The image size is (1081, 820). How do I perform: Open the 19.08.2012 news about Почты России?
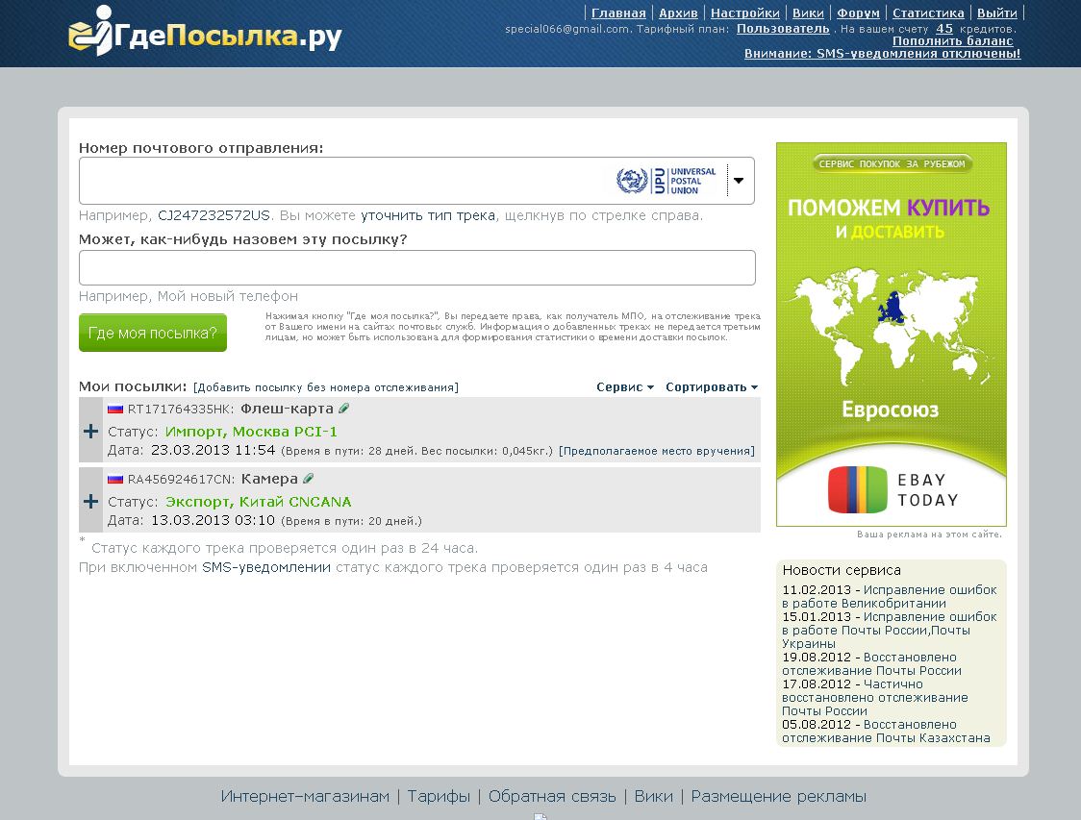tap(871, 664)
